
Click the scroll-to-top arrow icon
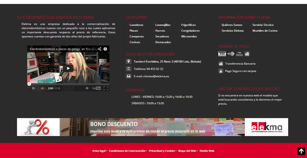(x=301, y=151)
